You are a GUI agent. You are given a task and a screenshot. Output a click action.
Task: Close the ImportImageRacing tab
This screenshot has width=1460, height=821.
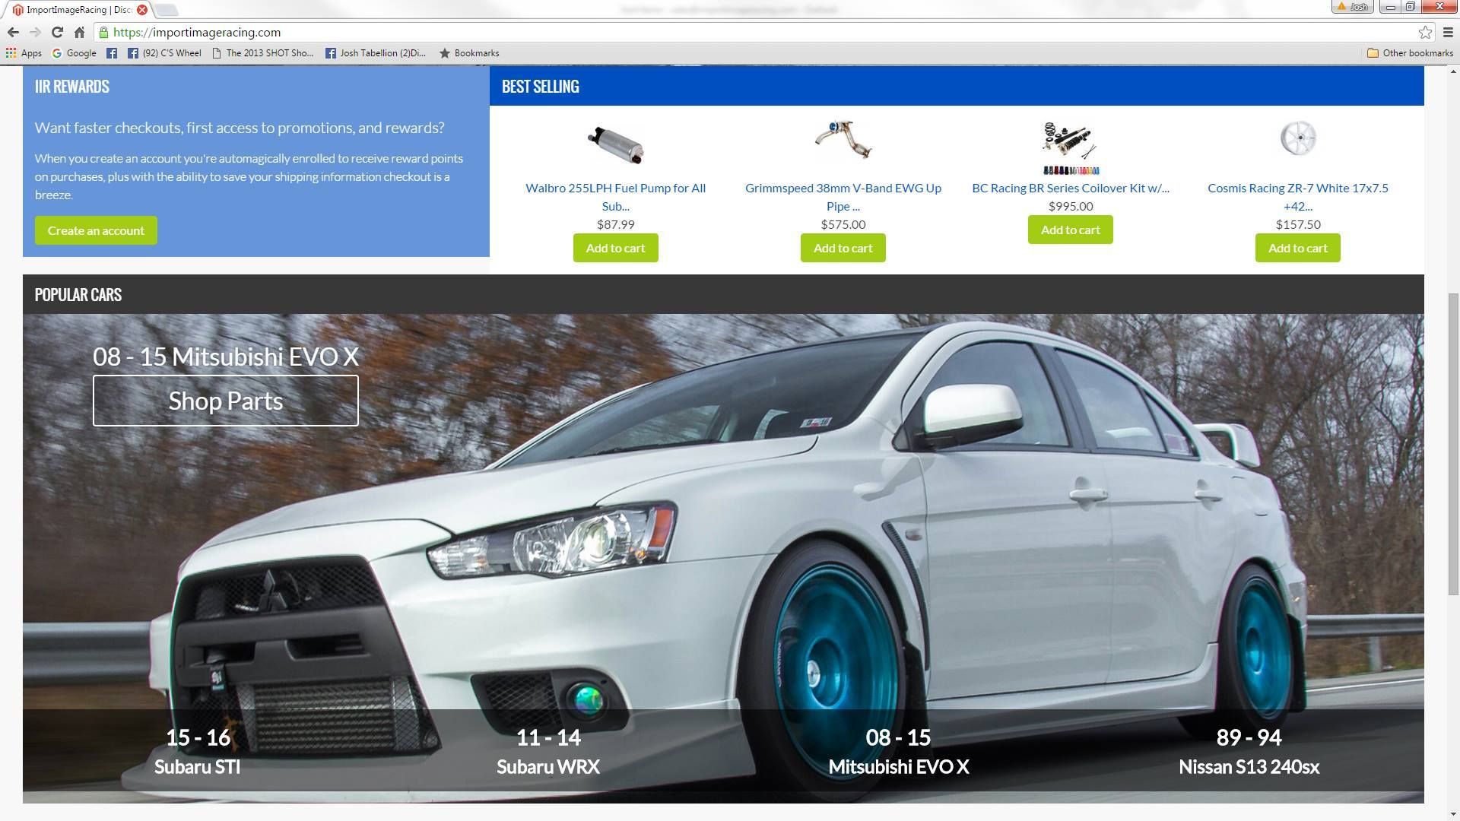click(142, 10)
